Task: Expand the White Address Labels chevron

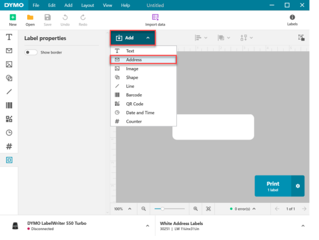Action: [303, 225]
